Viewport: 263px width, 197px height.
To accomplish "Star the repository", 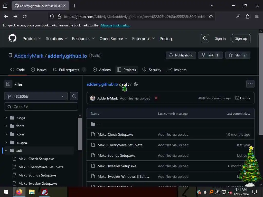I will coord(238,55).
